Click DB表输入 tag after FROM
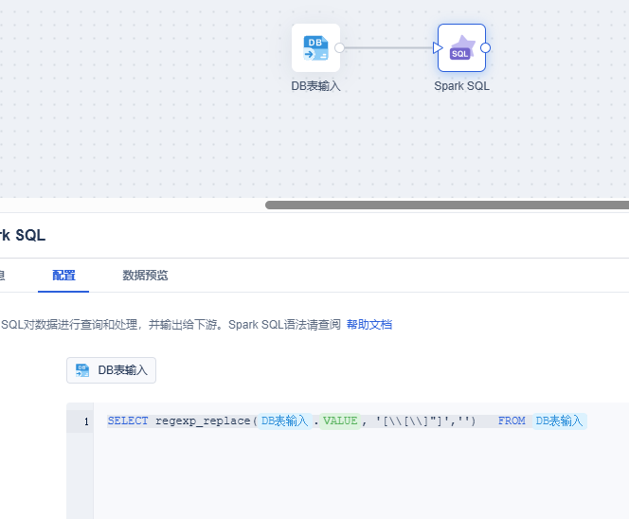 (559, 421)
